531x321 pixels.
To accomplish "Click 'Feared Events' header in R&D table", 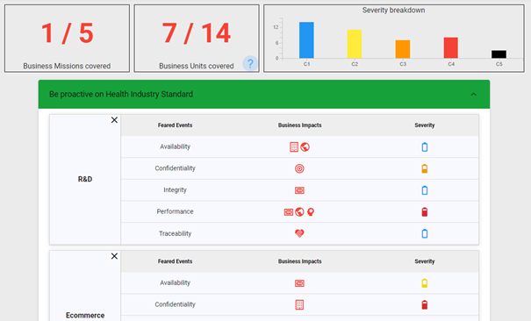I will [x=175, y=125].
